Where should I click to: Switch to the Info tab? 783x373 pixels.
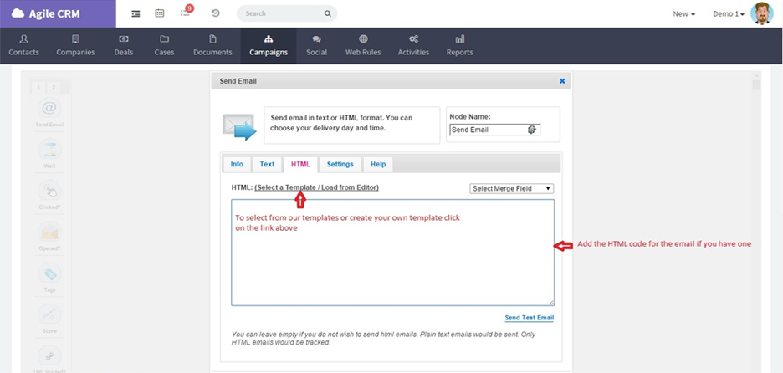237,164
